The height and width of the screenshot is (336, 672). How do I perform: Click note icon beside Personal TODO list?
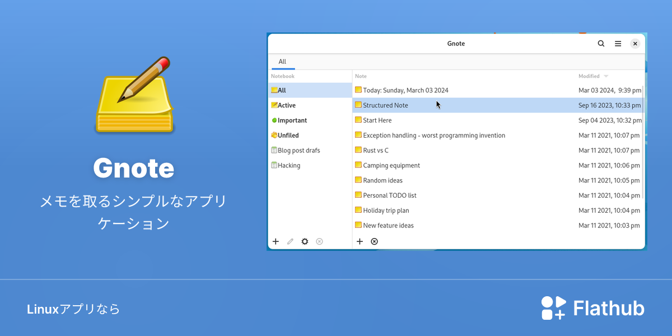[358, 195]
